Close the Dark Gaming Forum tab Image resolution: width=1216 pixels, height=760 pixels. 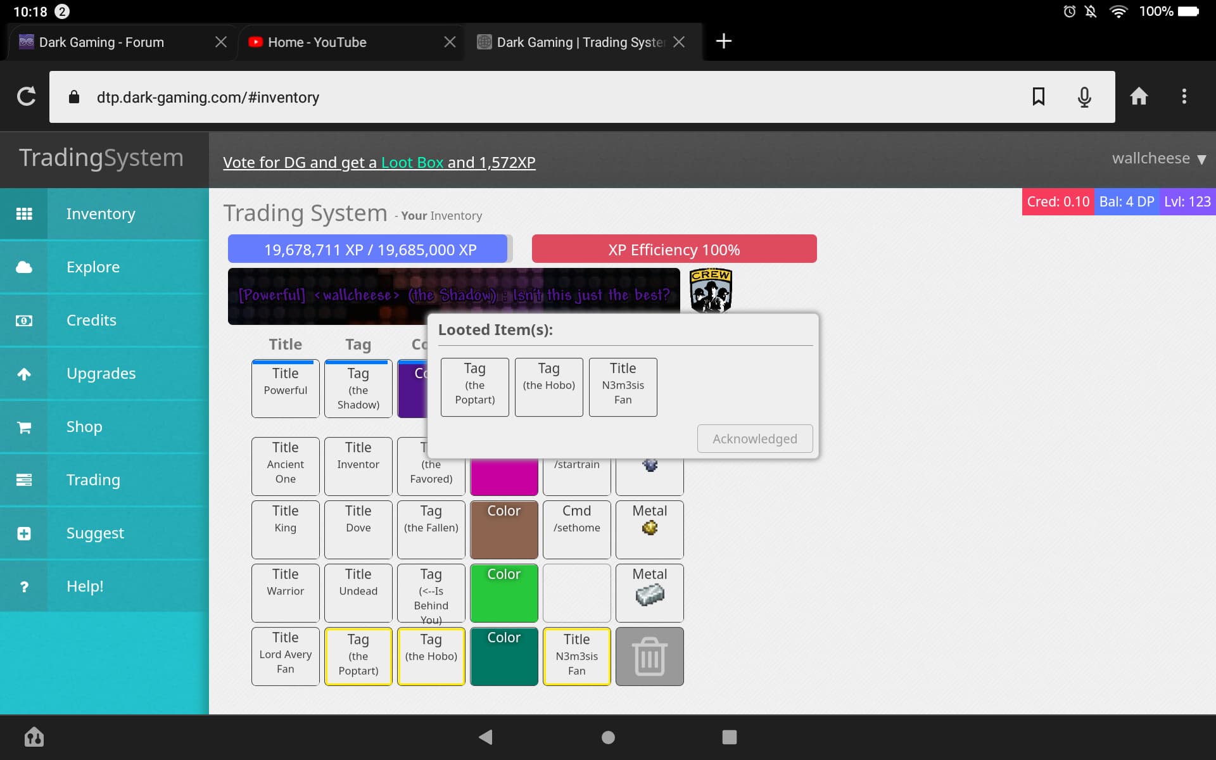(x=221, y=42)
